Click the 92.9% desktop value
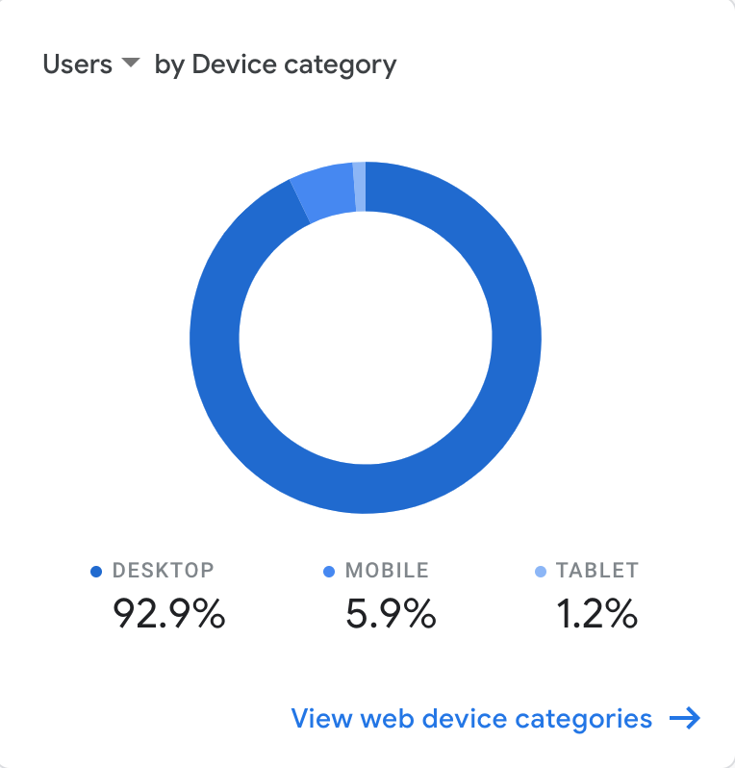The height and width of the screenshot is (768, 735). pos(169,613)
